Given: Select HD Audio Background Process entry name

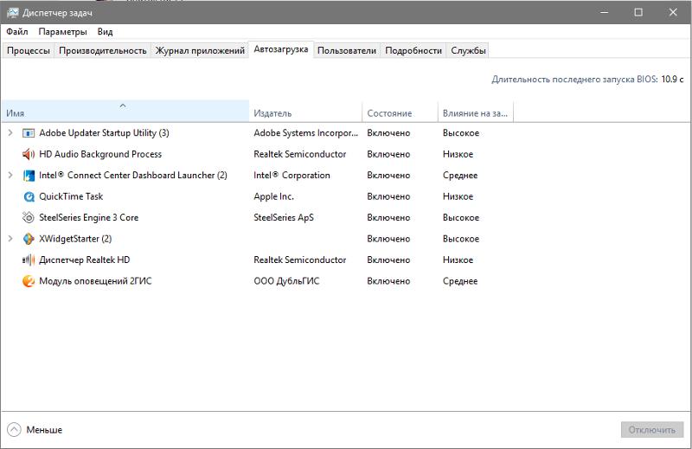Looking at the screenshot, I should pos(100,154).
